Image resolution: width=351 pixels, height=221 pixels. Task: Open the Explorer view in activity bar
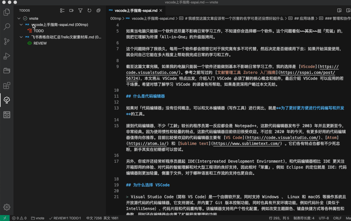click(x=7, y=12)
